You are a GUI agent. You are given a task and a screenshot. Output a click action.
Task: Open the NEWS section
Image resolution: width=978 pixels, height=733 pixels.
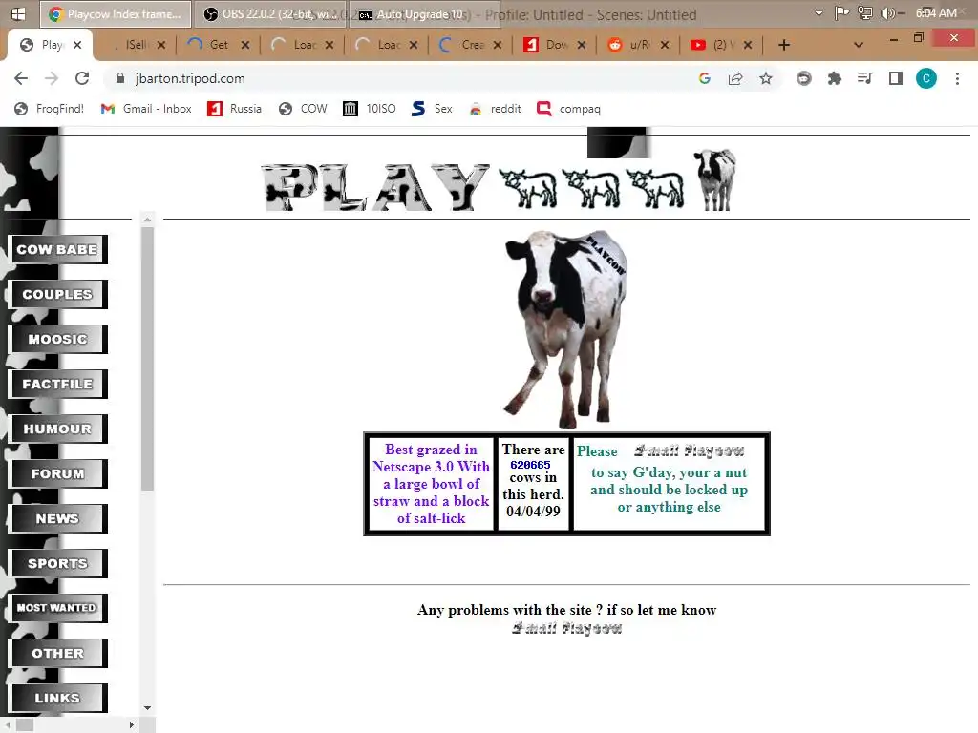(57, 518)
